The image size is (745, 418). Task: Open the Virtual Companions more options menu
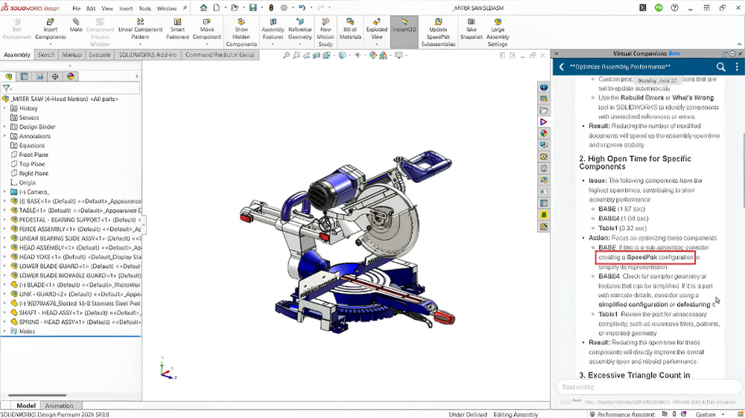(x=737, y=67)
